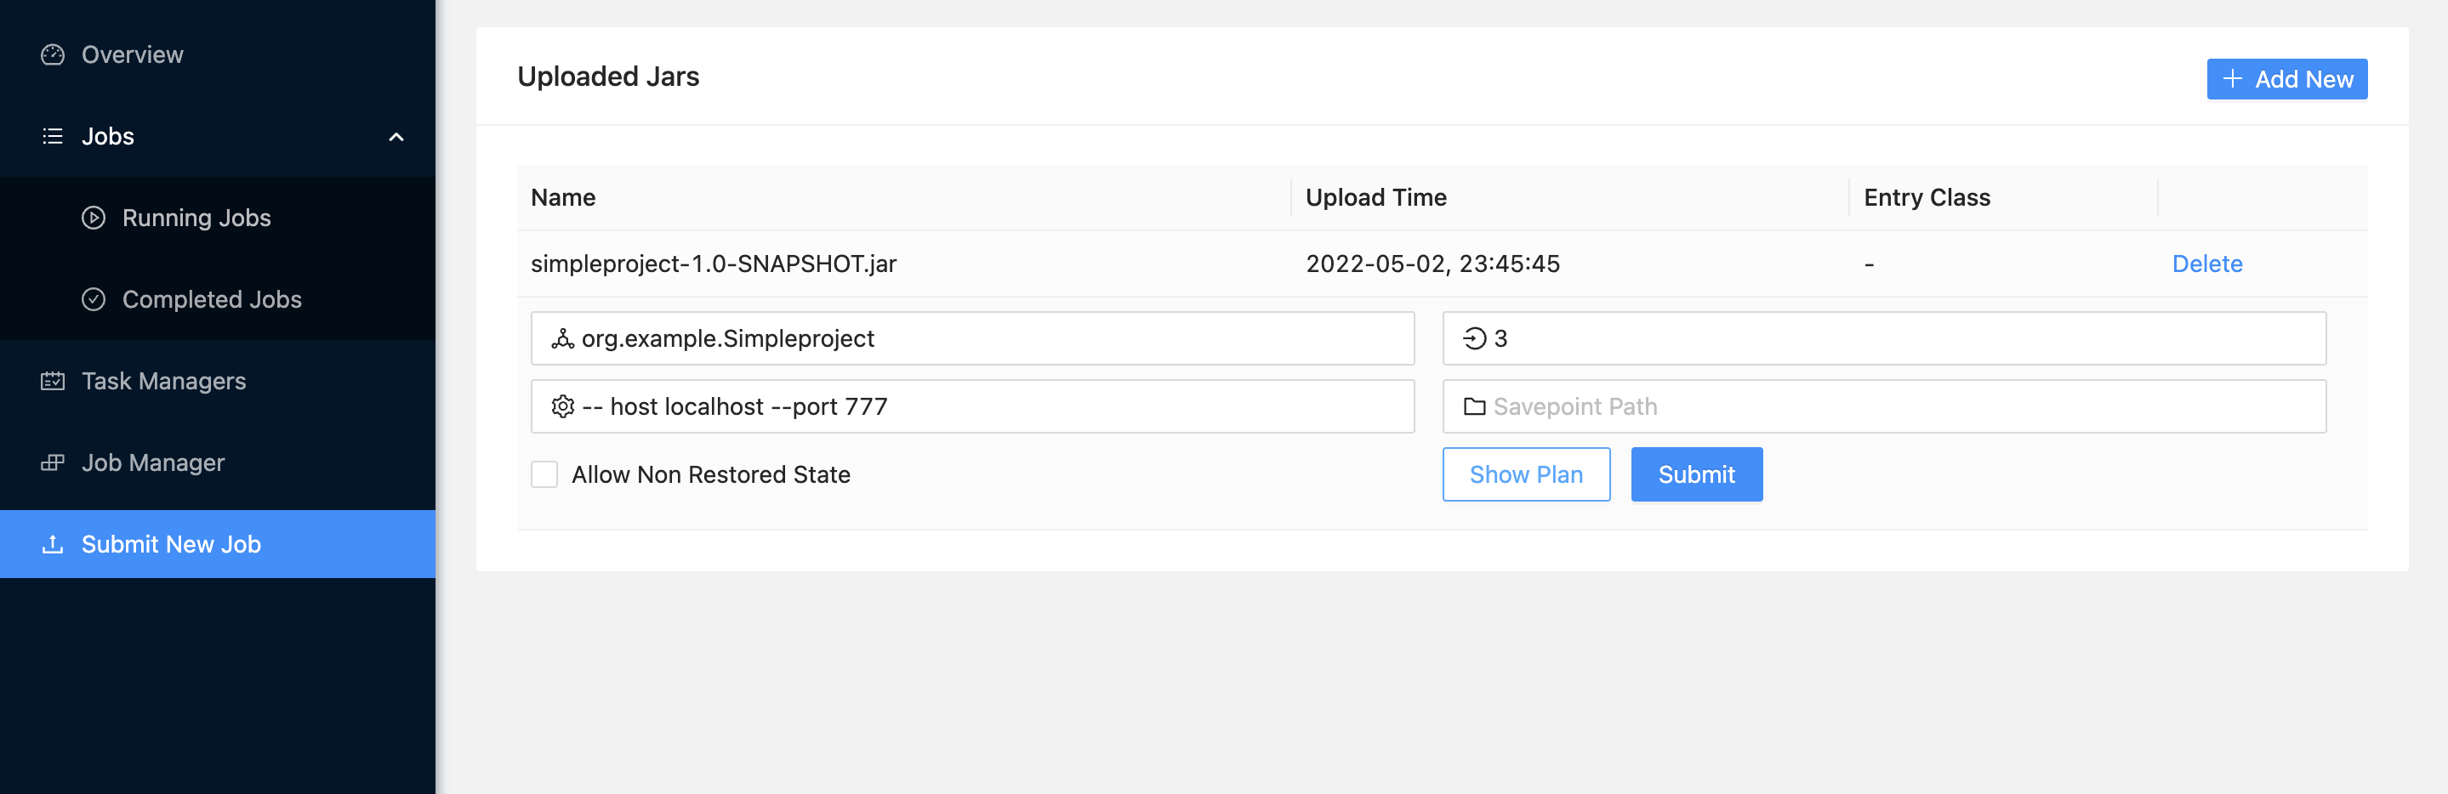Viewport: 2448px width, 794px height.
Task: Click the gear icon in the arguments field
Action: coord(562,407)
